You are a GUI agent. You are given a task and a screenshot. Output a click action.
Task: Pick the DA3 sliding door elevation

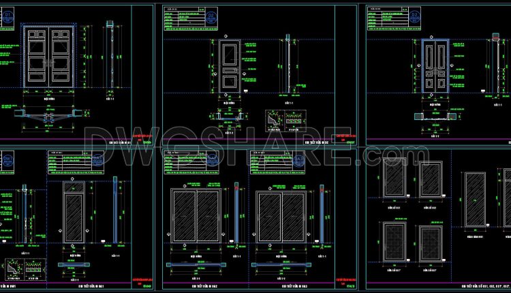click(281, 217)
